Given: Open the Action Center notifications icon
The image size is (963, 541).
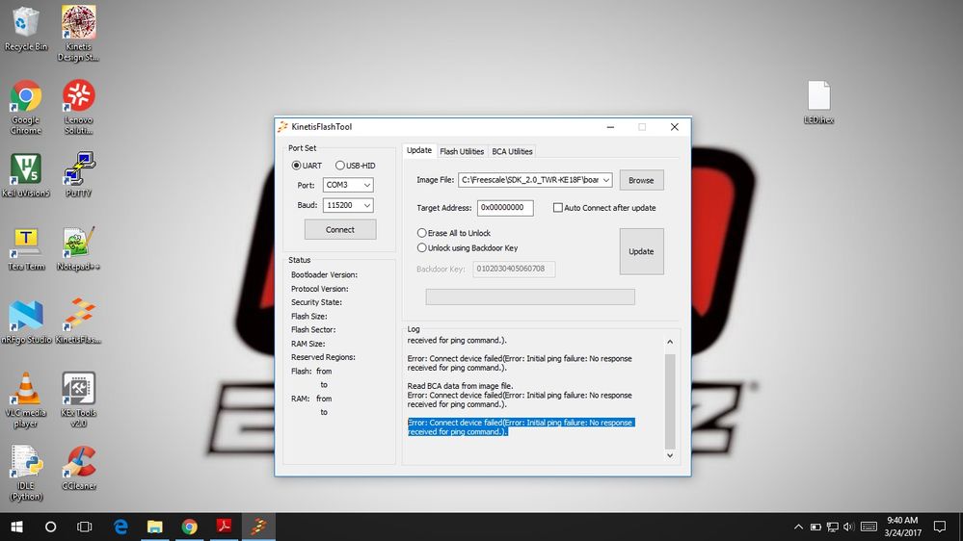Looking at the screenshot, I should point(940,527).
